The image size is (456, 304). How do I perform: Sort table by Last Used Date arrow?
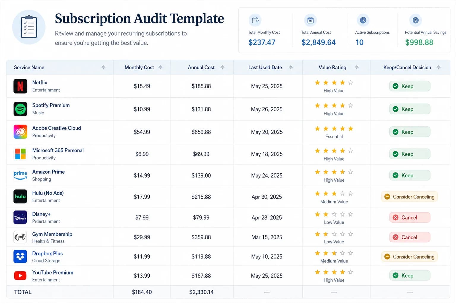tap(291, 67)
